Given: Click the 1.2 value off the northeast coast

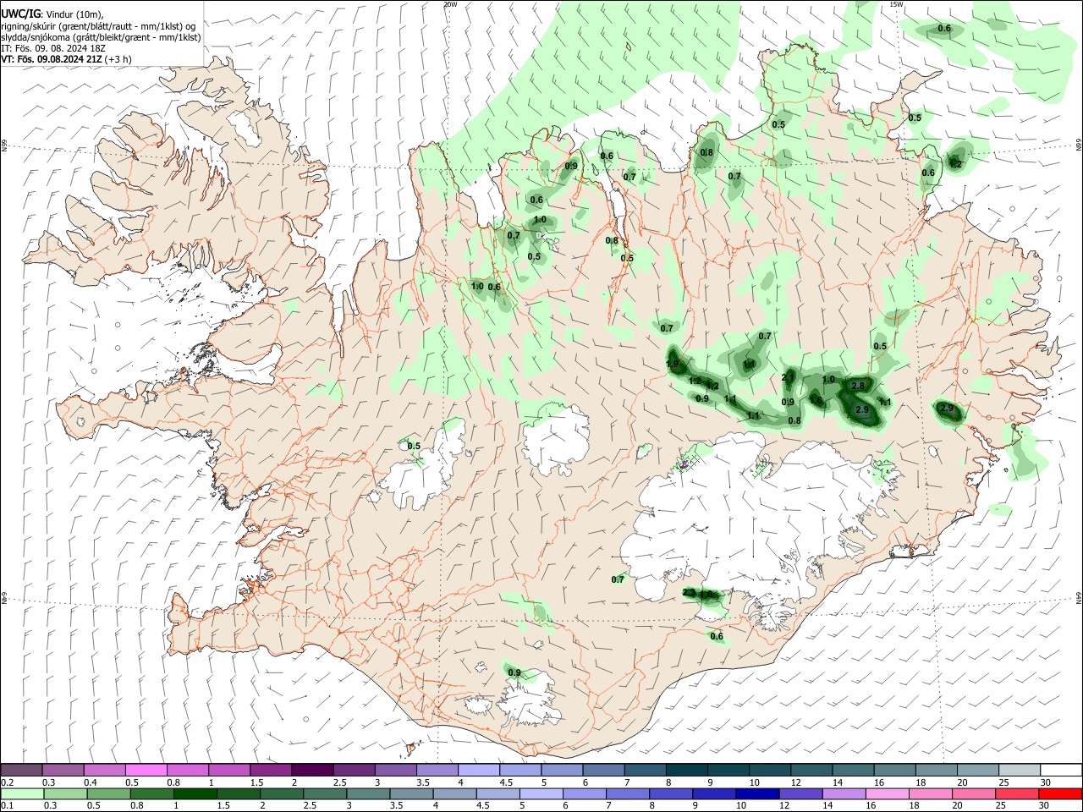Looking at the screenshot, I should (955, 163).
